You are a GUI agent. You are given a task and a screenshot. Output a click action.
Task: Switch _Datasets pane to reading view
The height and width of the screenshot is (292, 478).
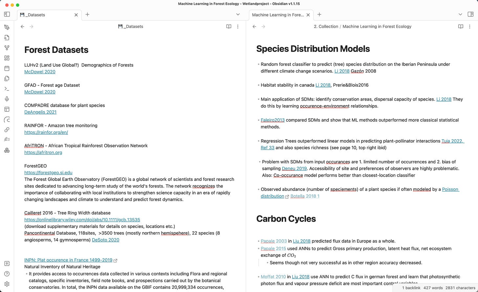[229, 27]
